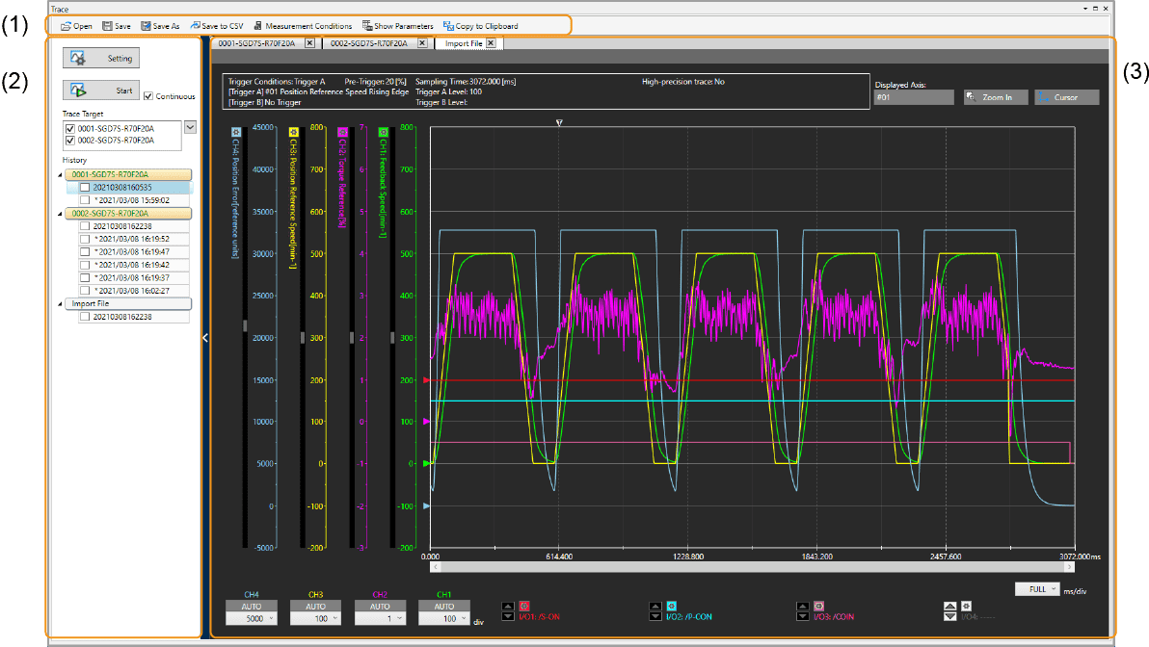Uncheck 0001-SGD7S-R70F20A trace target

point(68,128)
